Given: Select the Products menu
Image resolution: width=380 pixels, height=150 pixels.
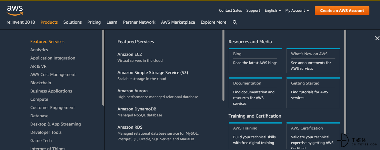Looking at the screenshot, I should (49, 22).
